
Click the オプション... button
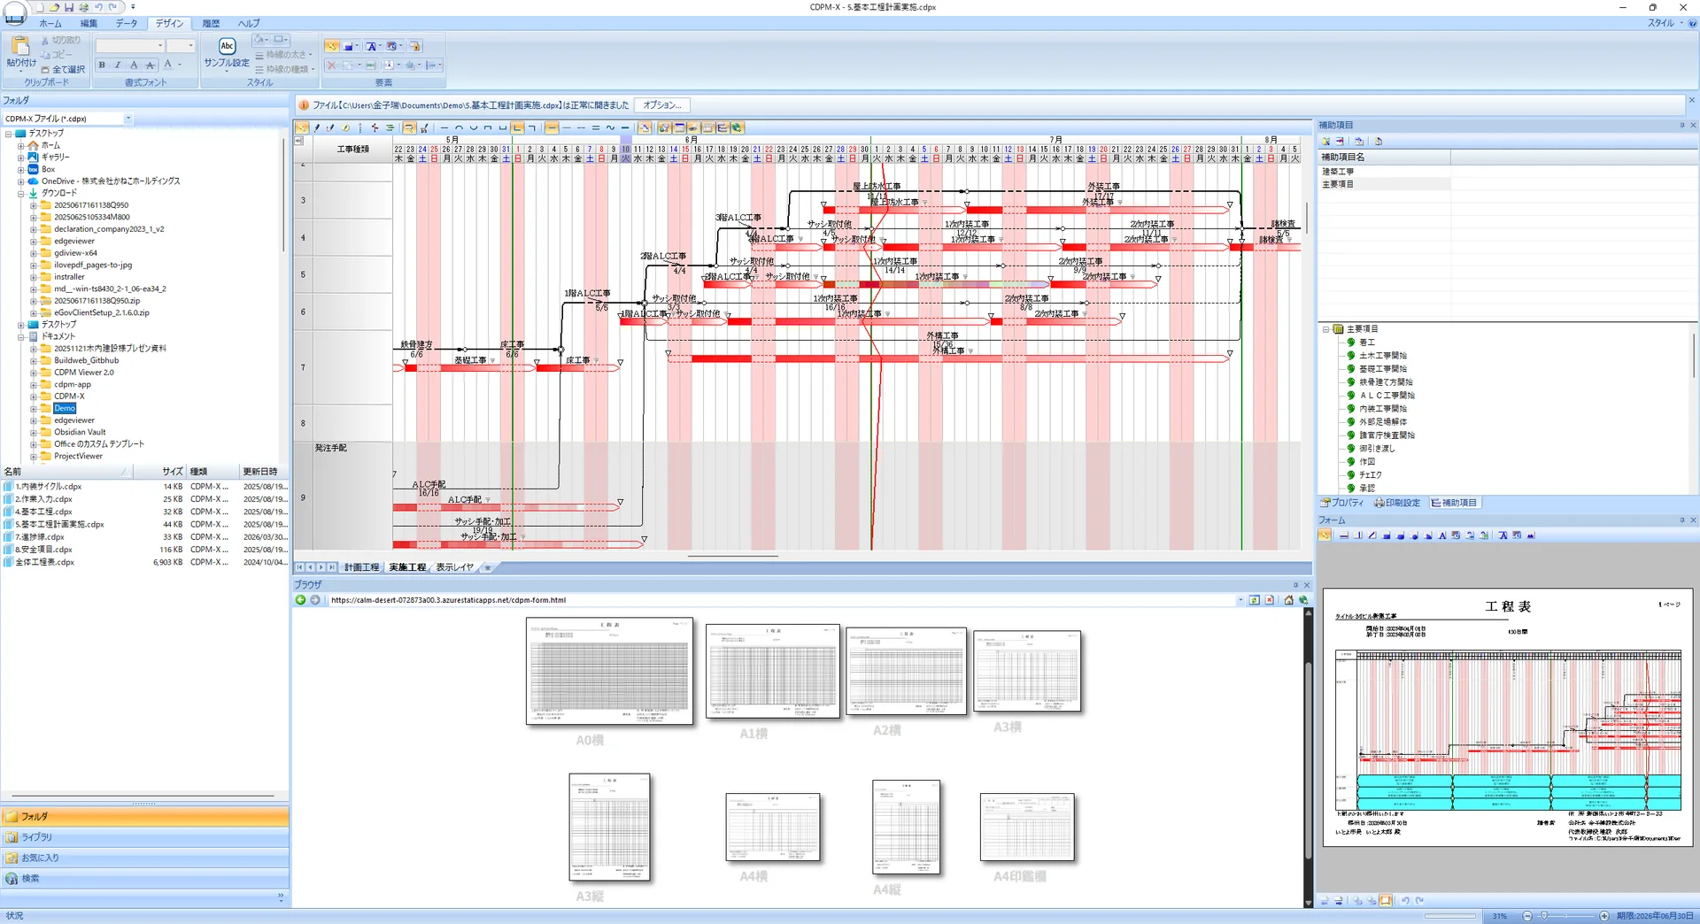tap(662, 105)
